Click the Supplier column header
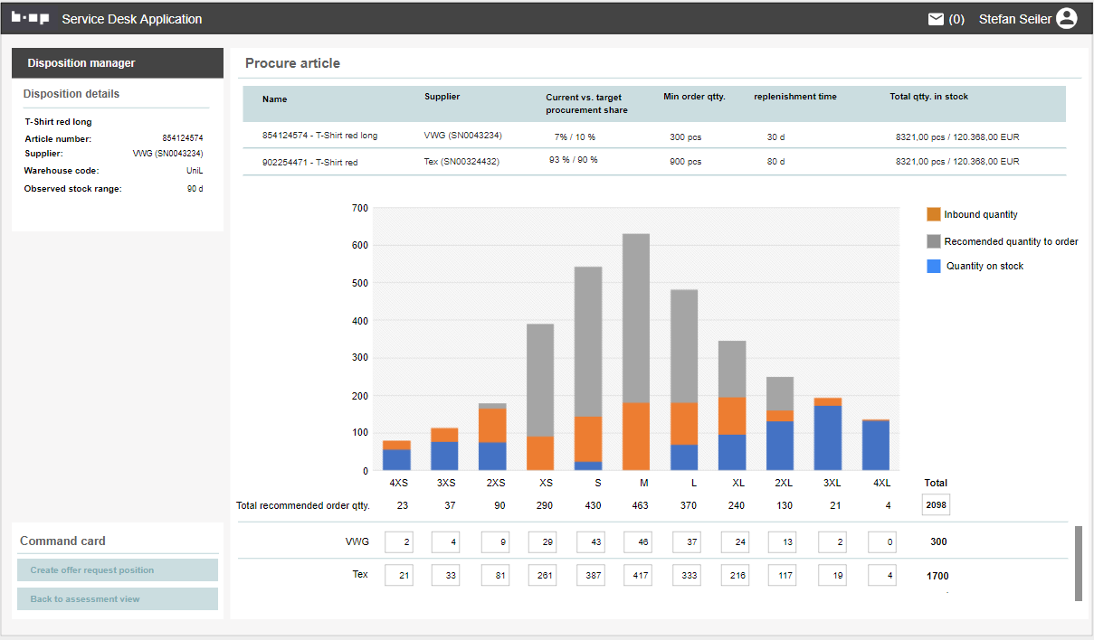 click(x=442, y=97)
